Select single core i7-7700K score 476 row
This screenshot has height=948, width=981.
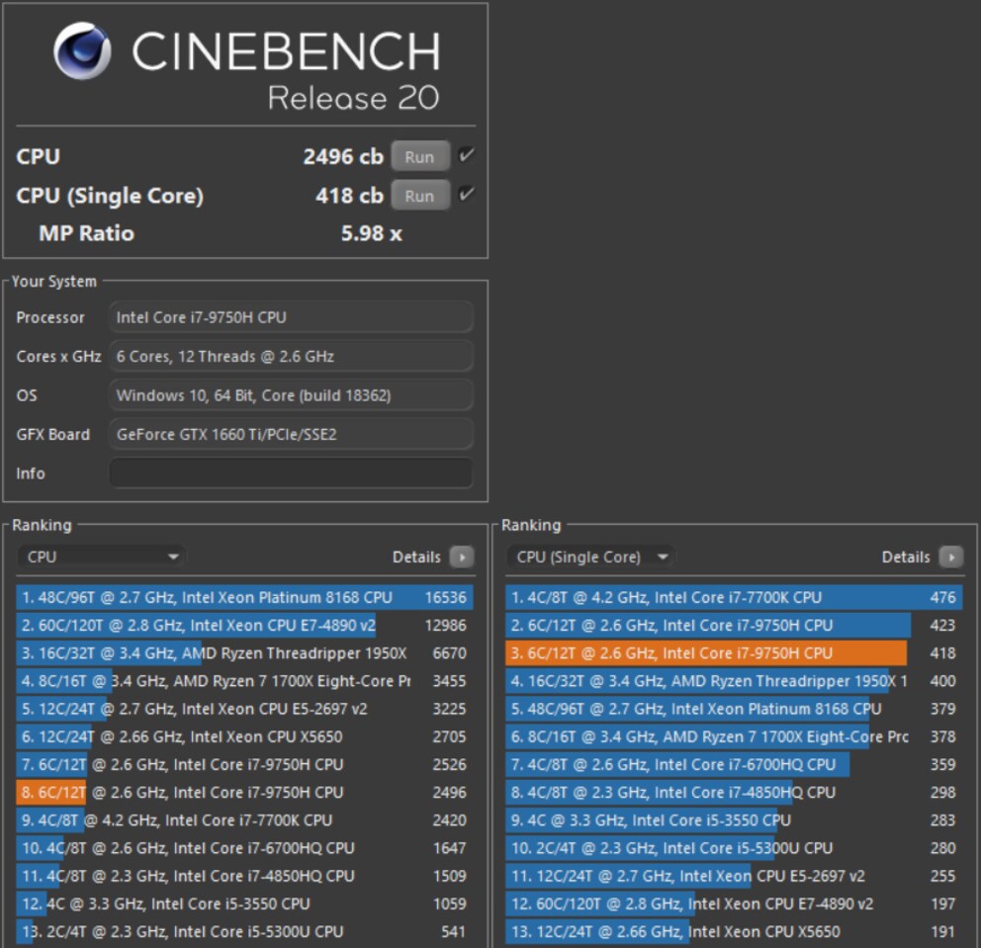(x=734, y=597)
